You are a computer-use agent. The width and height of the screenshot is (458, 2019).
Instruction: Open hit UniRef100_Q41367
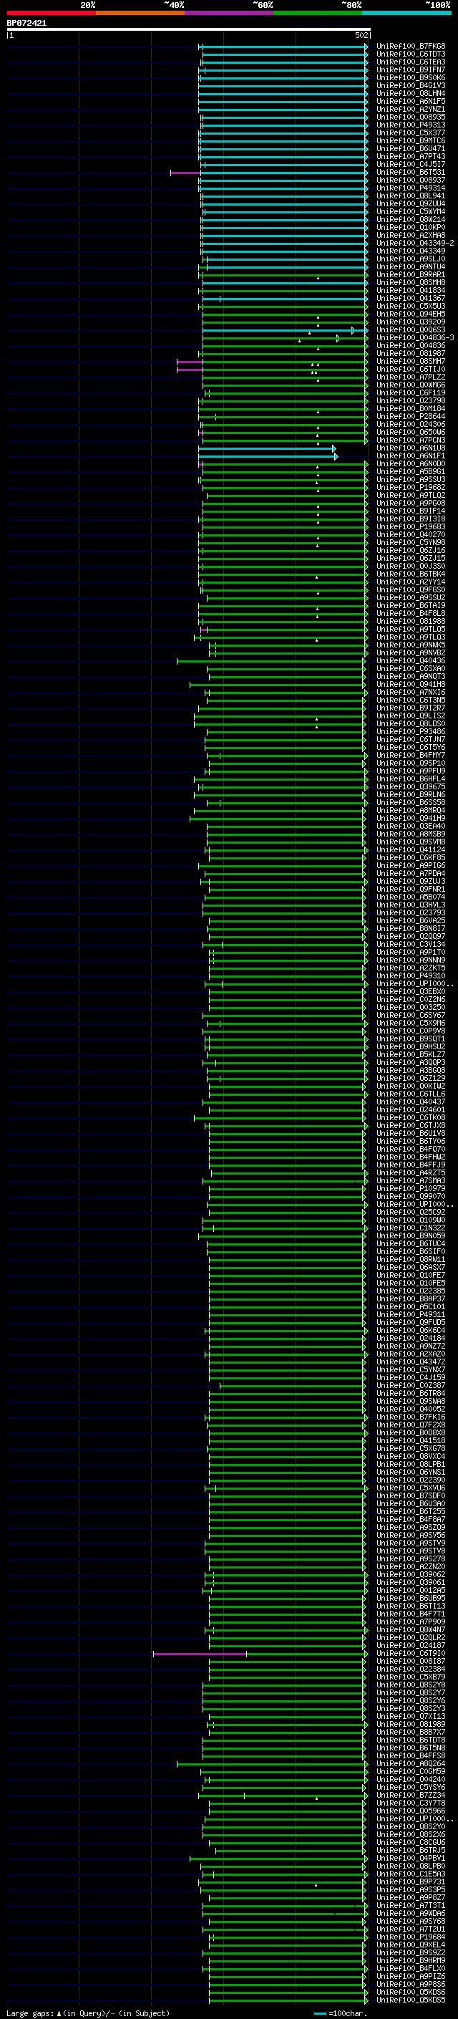pos(411,298)
